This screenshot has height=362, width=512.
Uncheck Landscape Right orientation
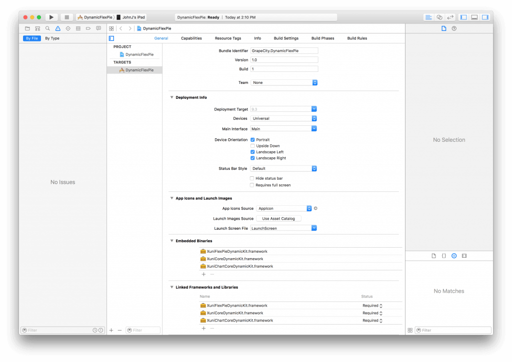coord(252,158)
